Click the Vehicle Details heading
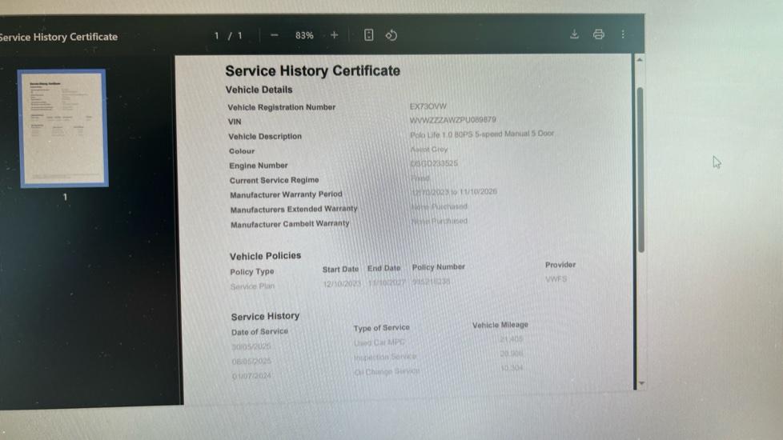 click(259, 90)
